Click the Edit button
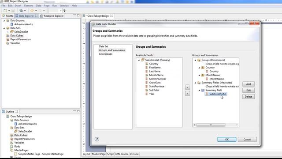Viewport: 282px width, 159px height. click(x=249, y=90)
